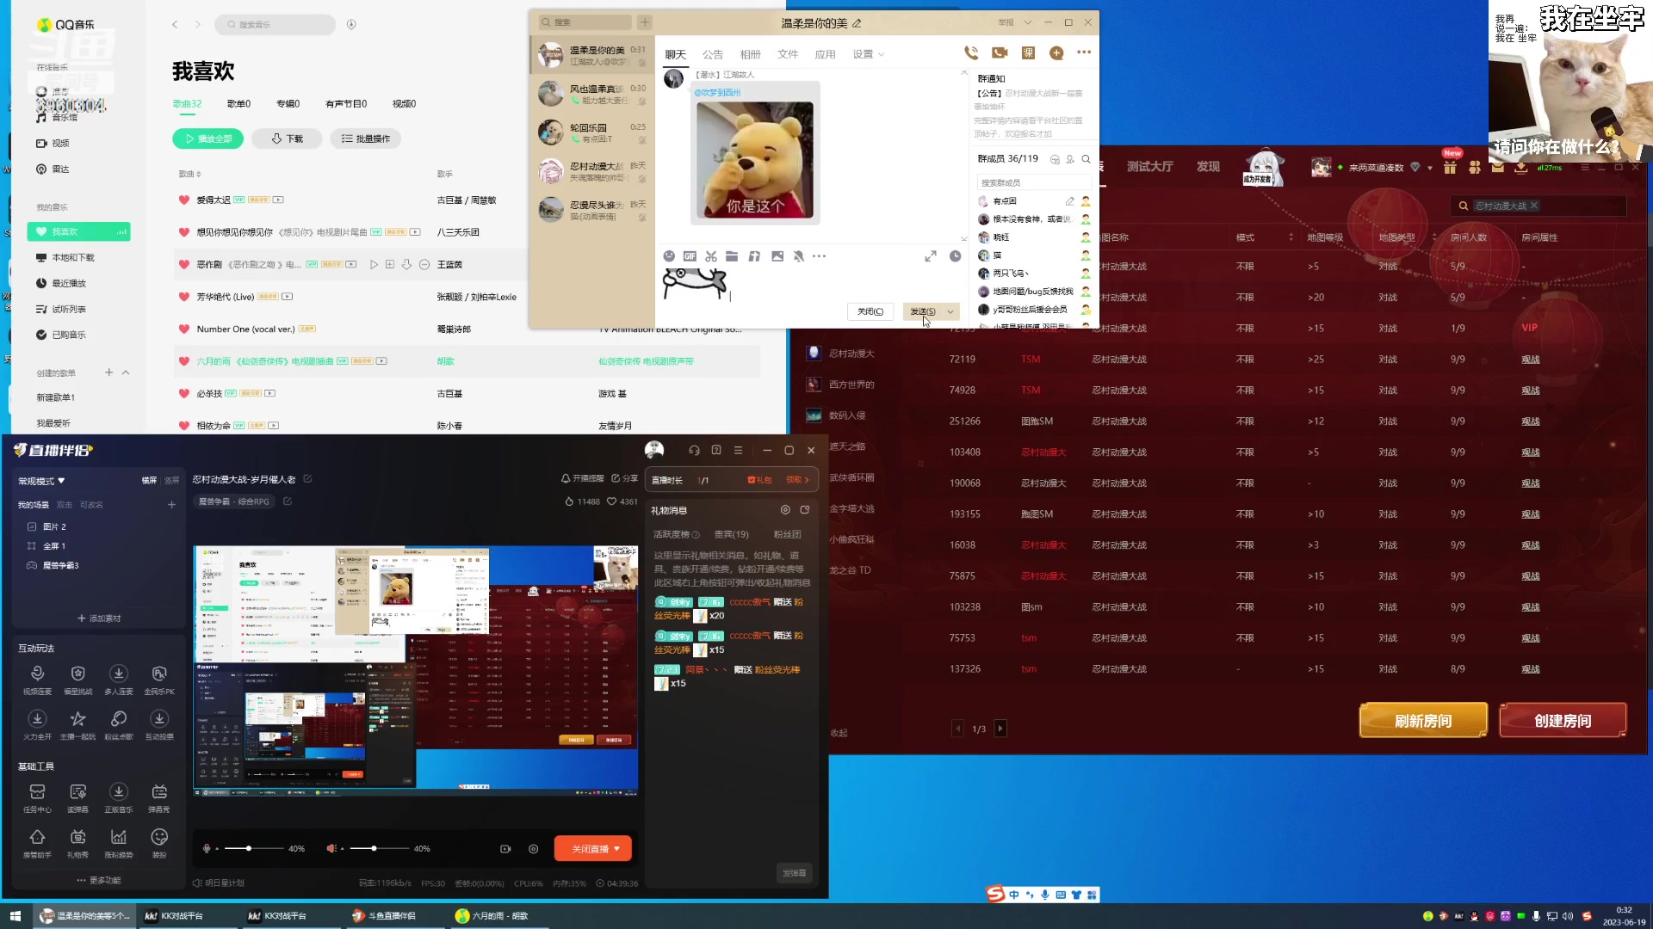Unlike the song 必杀技 heart
The height and width of the screenshot is (929, 1653).
pos(183,393)
